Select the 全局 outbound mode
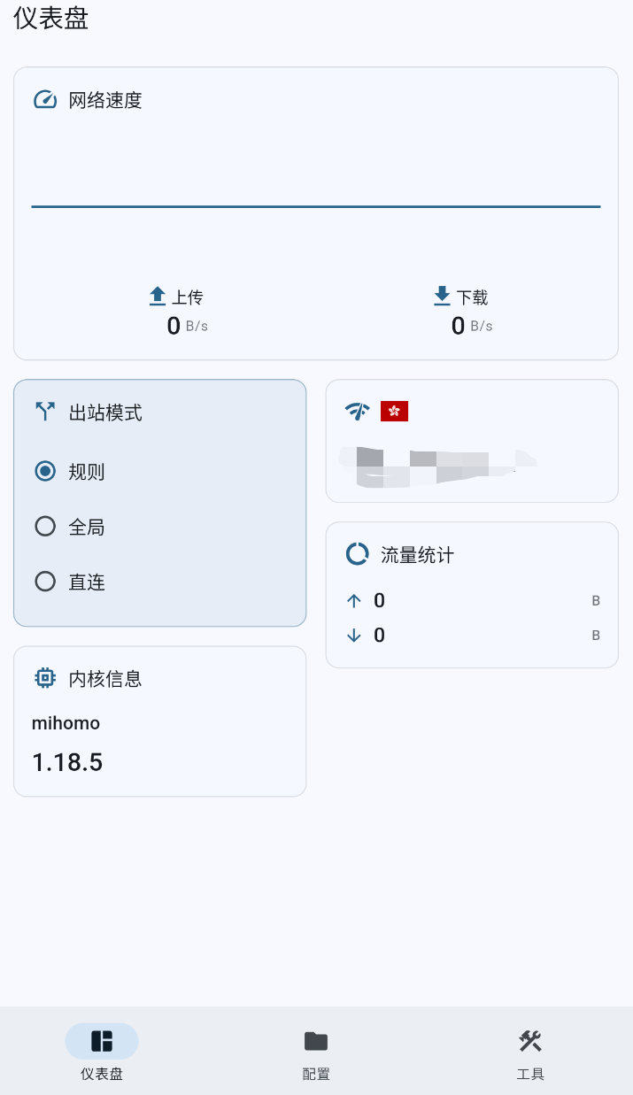The height and width of the screenshot is (1095, 633). tap(45, 526)
